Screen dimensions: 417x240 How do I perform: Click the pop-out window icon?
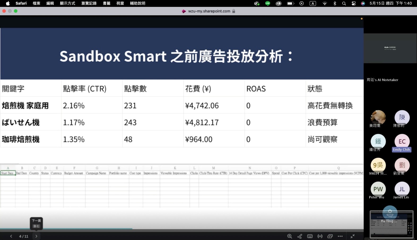[330, 236]
